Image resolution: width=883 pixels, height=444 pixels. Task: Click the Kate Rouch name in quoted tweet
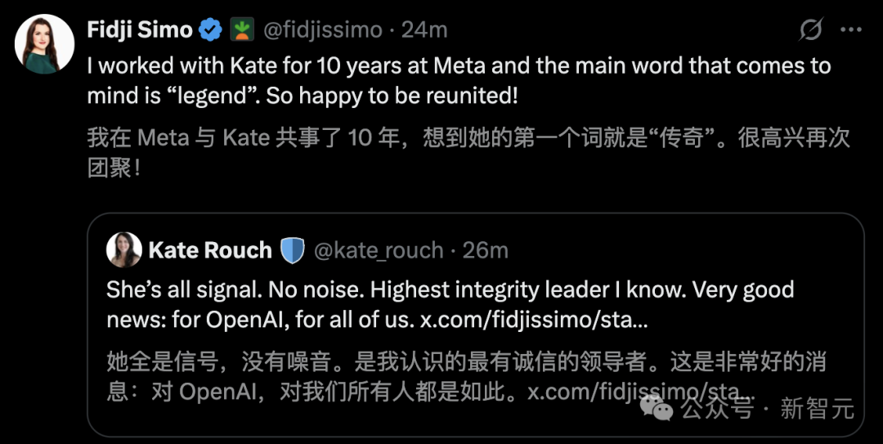coord(210,250)
